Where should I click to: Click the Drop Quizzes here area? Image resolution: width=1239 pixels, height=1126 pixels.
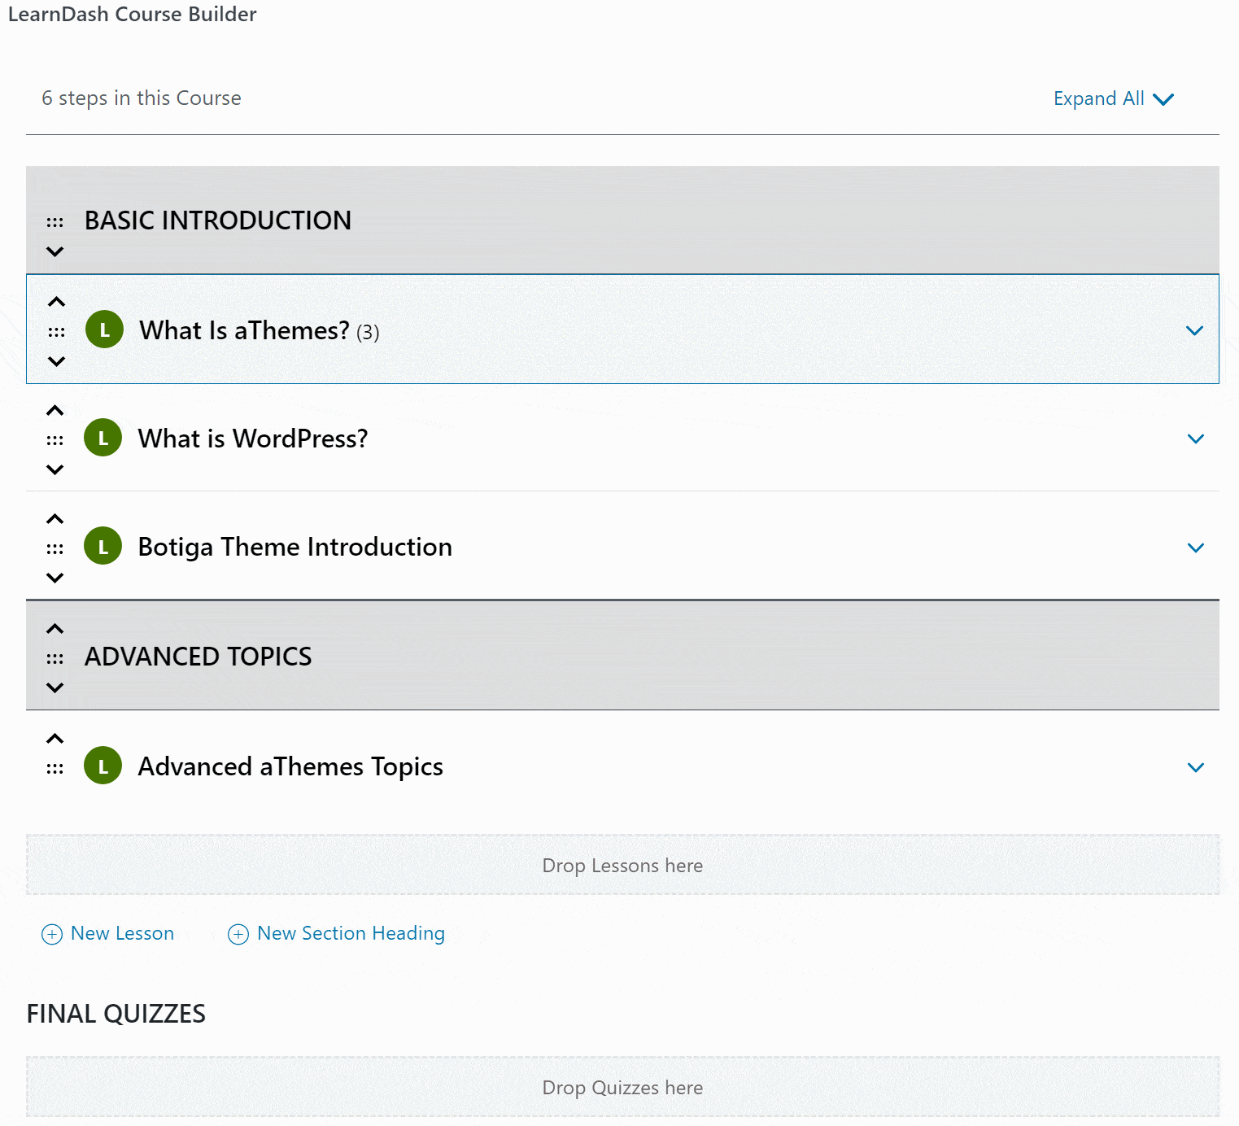tap(622, 1087)
